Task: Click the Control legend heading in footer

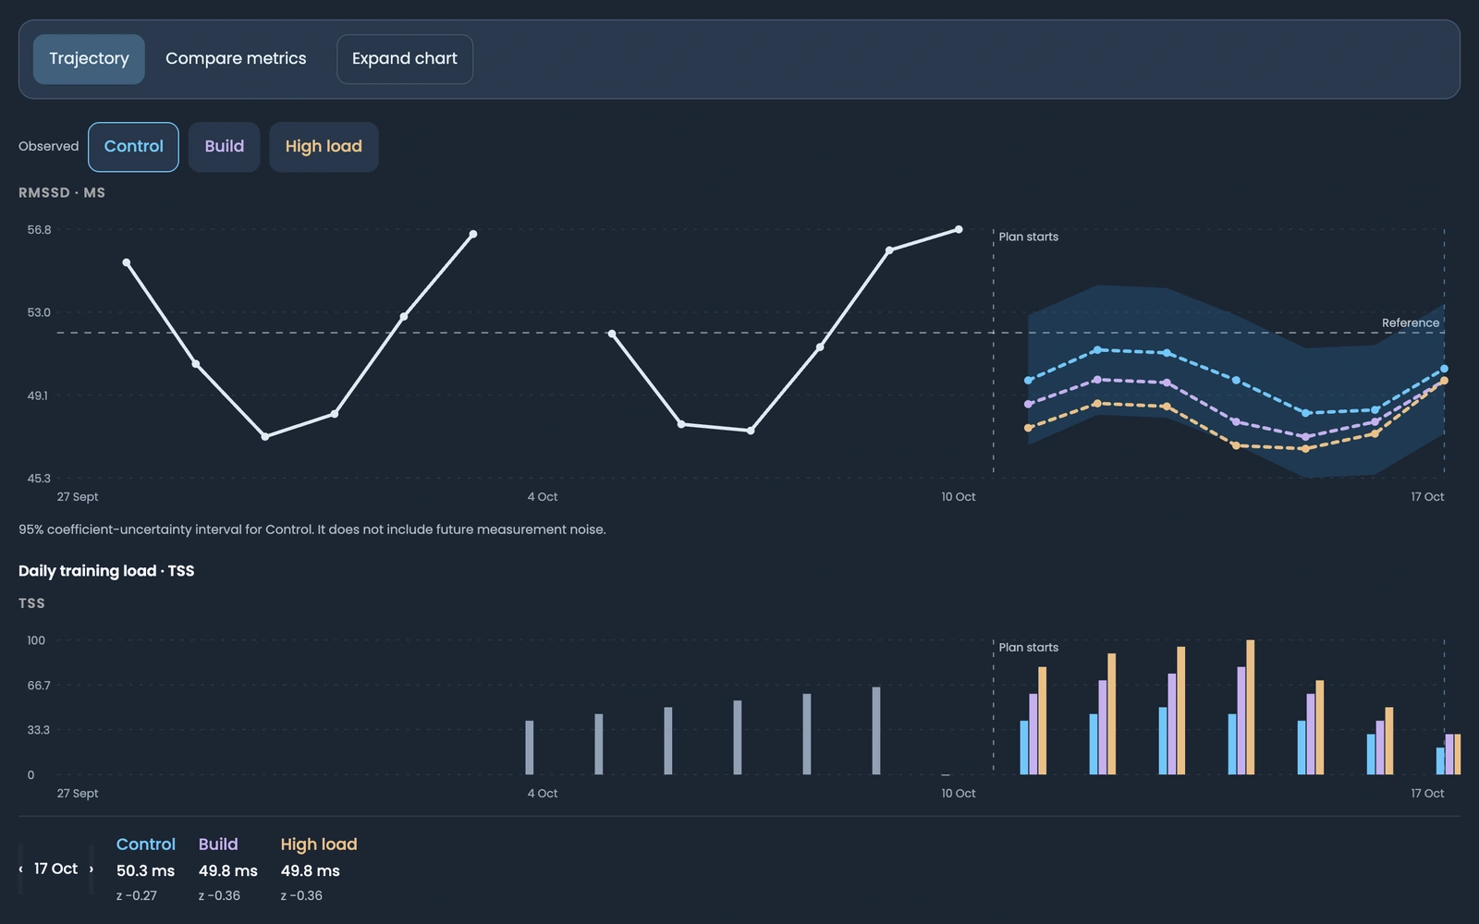Action: [146, 844]
